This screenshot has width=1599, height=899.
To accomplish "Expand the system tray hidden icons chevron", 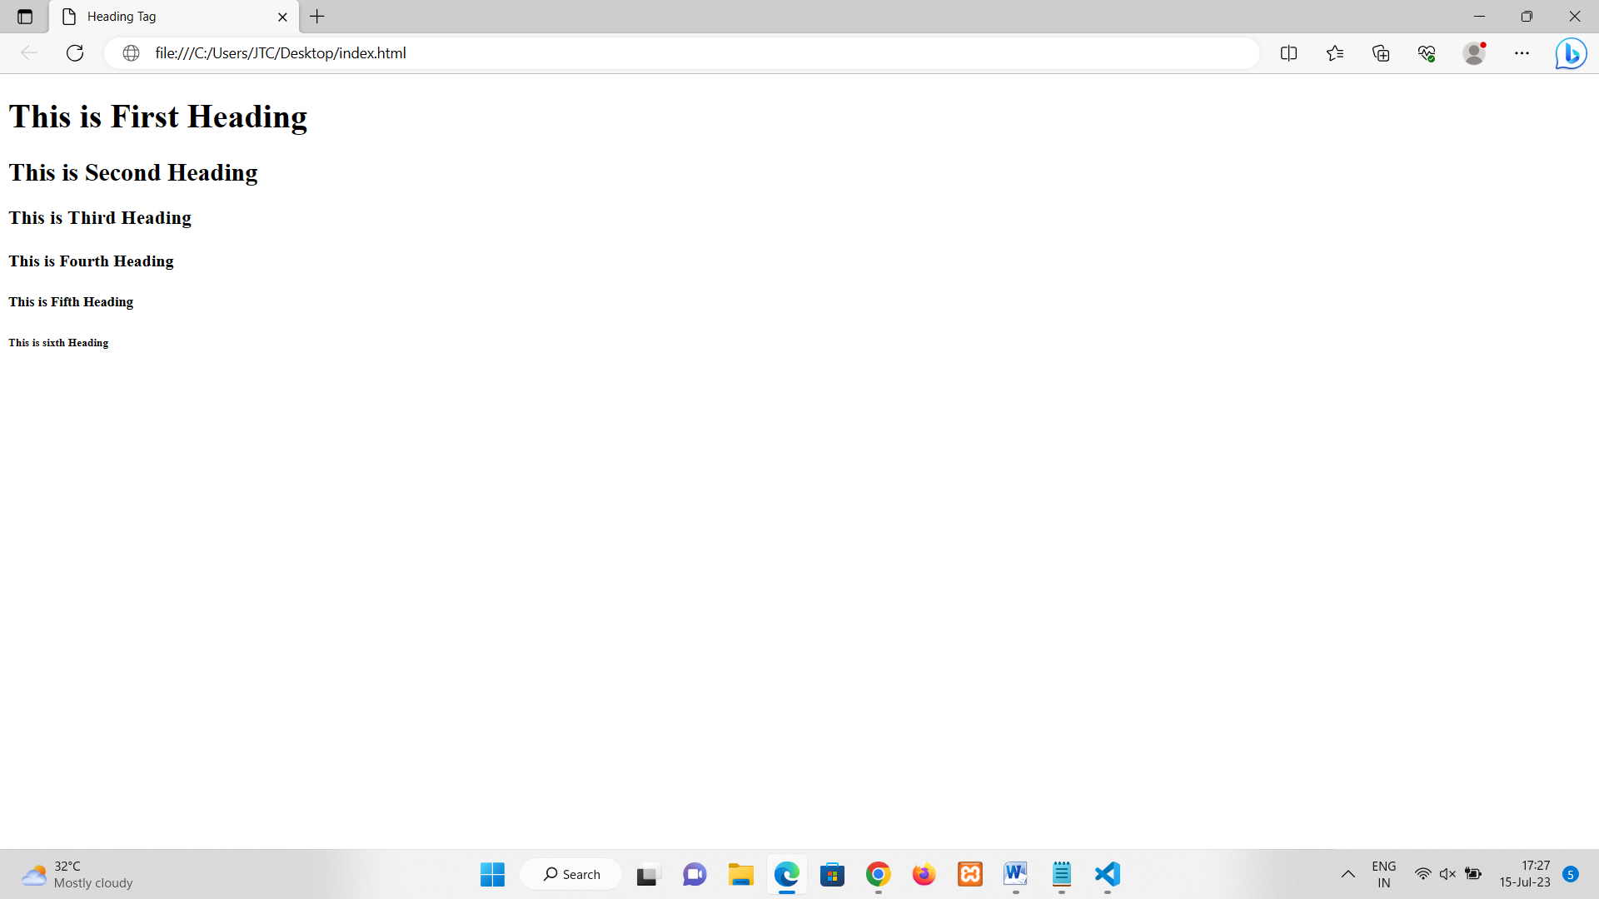I will pyautogui.click(x=1347, y=874).
